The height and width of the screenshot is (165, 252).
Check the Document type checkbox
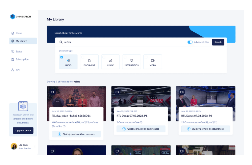click(83, 57)
